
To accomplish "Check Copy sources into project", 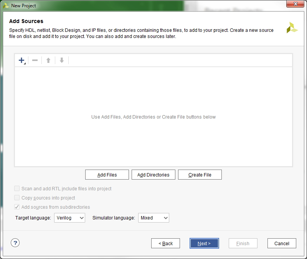I will 17,198.
